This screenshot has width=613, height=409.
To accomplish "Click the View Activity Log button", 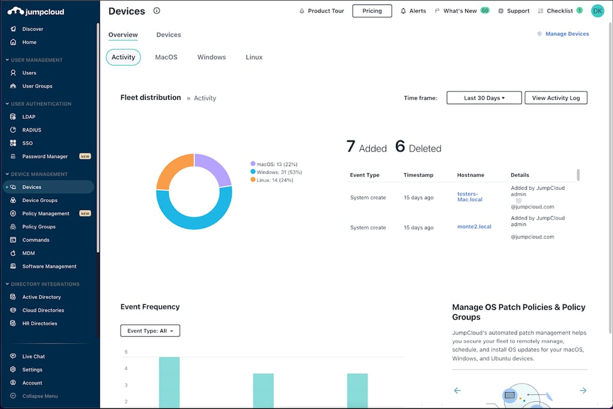I will point(556,97).
